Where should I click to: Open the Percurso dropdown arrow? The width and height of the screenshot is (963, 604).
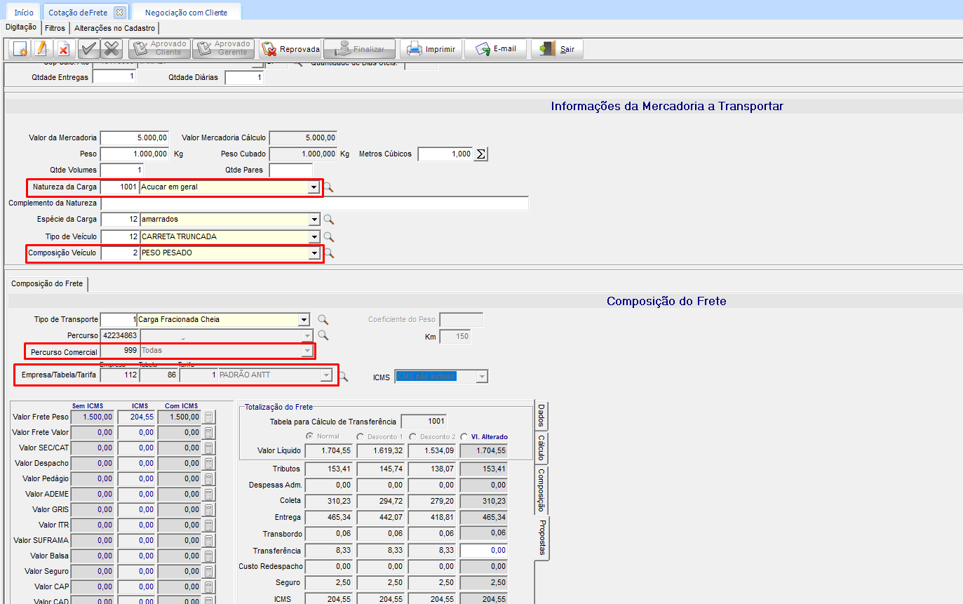pos(307,335)
